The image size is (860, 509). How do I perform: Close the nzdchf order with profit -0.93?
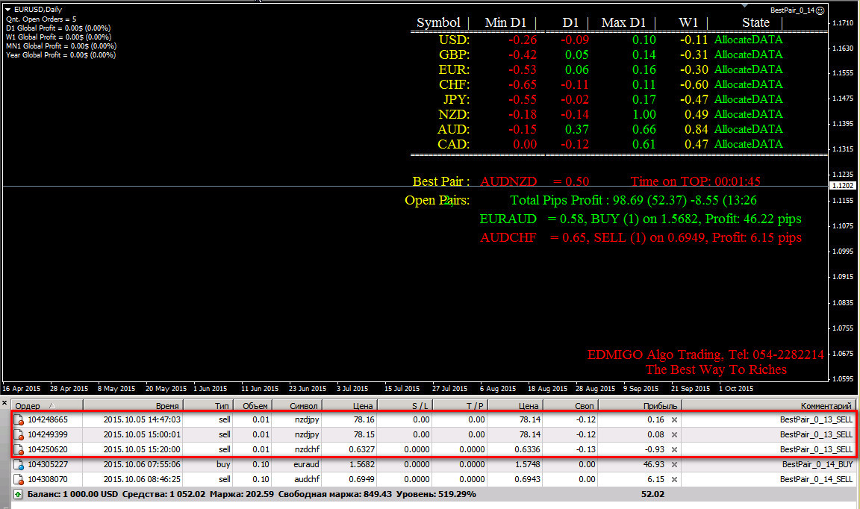[675, 449]
